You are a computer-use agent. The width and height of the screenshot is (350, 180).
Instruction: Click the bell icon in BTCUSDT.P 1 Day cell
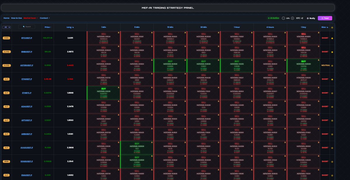tap(318, 33)
